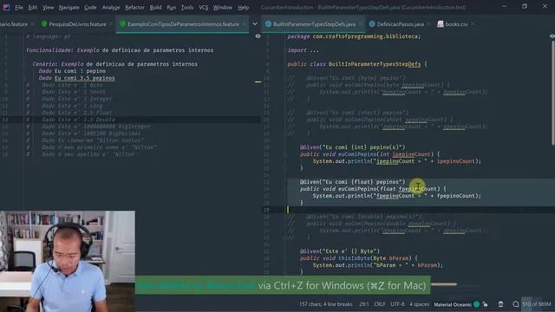The width and height of the screenshot is (555, 312).
Task: Click the CSV file icon on books.csv tab
Action: [441, 24]
